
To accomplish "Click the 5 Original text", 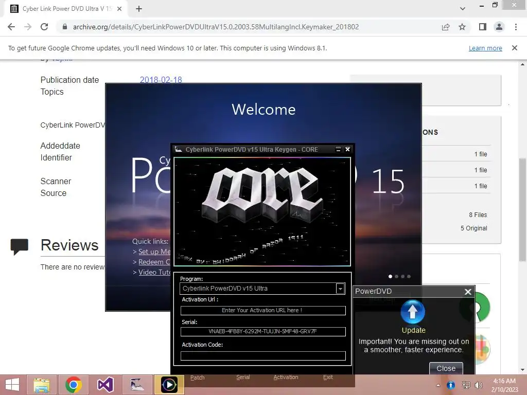I will (x=474, y=228).
